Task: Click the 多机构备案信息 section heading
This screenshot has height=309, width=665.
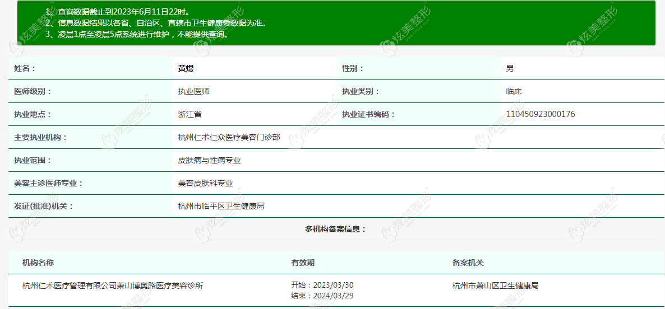Action: pos(335,229)
